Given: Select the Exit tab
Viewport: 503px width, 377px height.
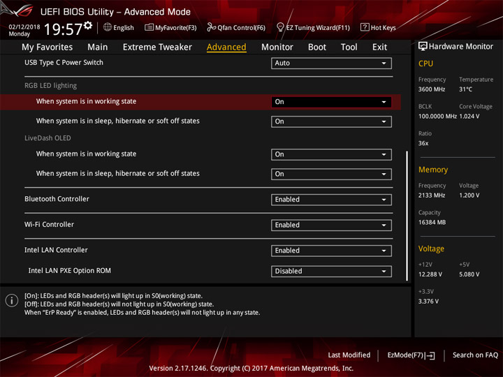Looking at the screenshot, I should tap(379, 47).
